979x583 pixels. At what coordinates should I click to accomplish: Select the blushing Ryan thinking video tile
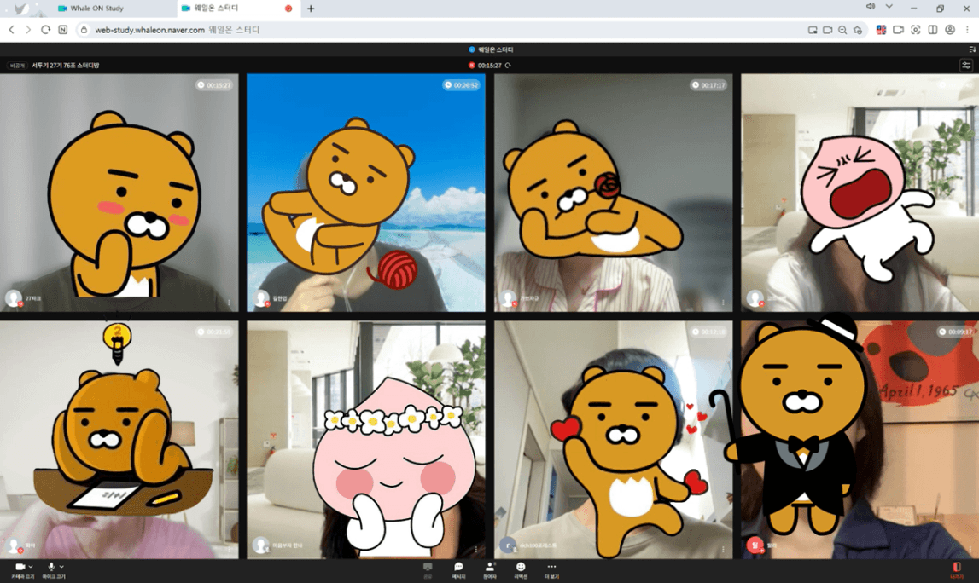pyautogui.click(x=119, y=193)
